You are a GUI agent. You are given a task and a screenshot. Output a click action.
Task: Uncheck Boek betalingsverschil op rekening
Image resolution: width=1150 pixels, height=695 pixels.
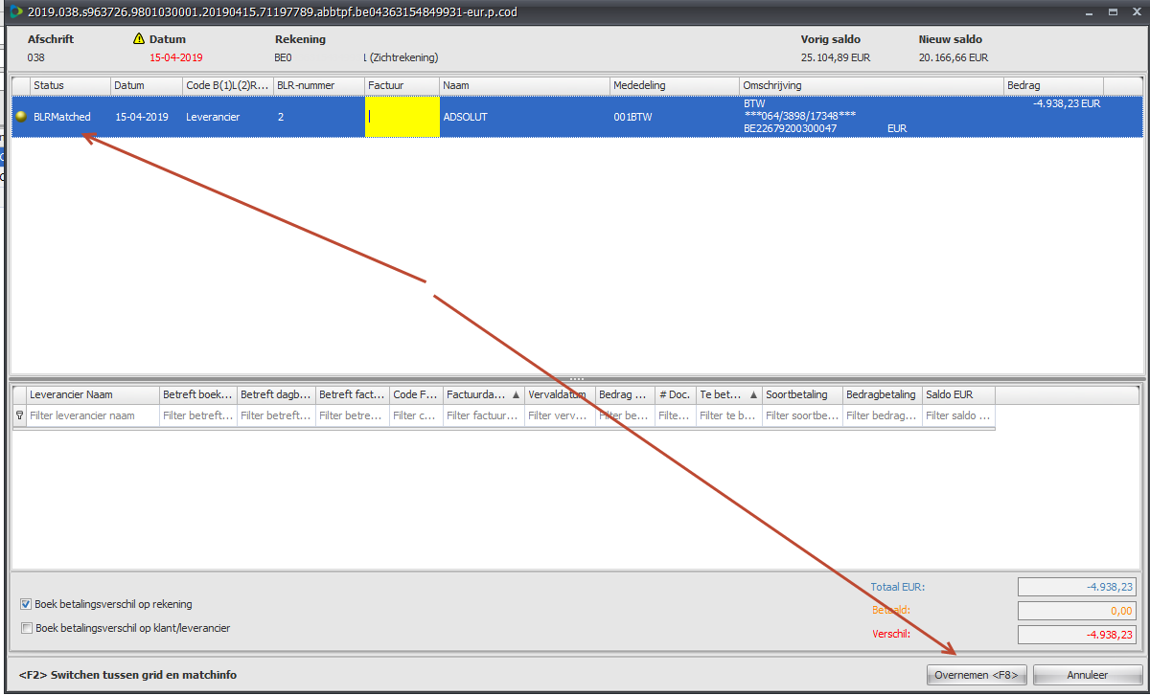tap(26, 604)
